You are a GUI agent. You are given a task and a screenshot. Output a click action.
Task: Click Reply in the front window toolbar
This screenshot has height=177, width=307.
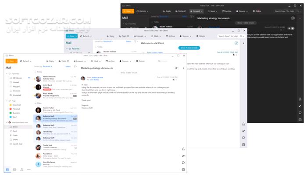(x=50, y=61)
